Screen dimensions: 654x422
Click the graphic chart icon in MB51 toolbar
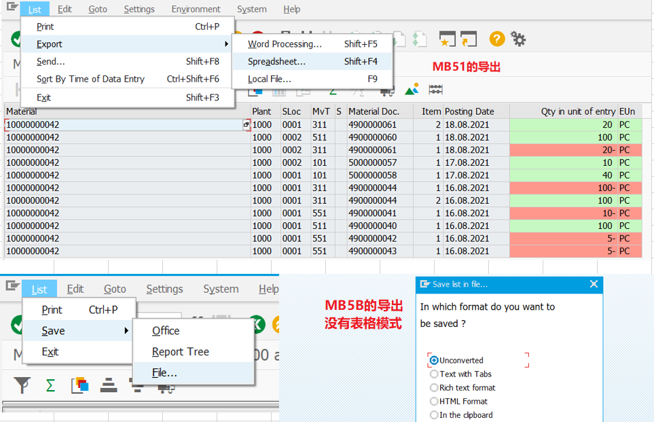412,89
